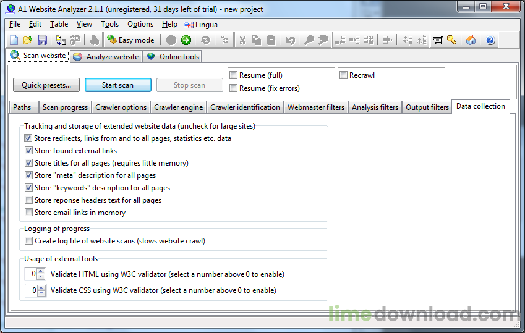Click the Easy mode toolbar button
This screenshot has width=525, height=333.
(x=131, y=40)
